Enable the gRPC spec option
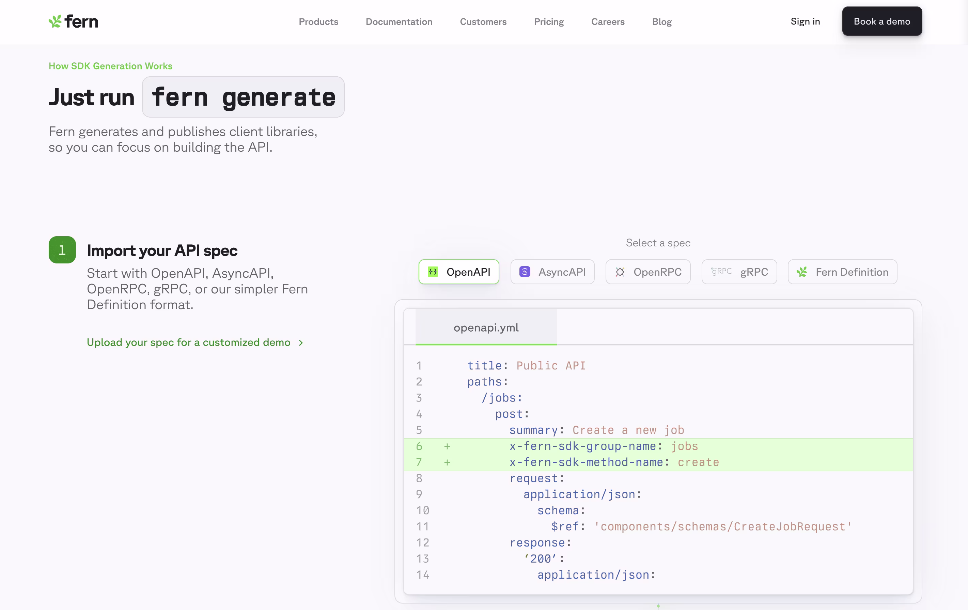Screen dimensions: 968x610 (x=739, y=272)
